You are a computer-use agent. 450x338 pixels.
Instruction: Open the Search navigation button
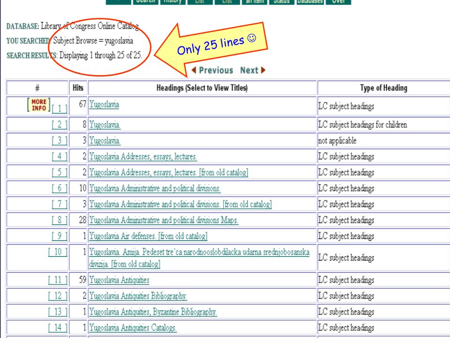tap(145, 2)
